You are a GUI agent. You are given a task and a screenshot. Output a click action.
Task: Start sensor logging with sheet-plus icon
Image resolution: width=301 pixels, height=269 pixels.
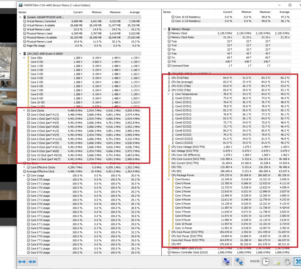click(x=277, y=262)
